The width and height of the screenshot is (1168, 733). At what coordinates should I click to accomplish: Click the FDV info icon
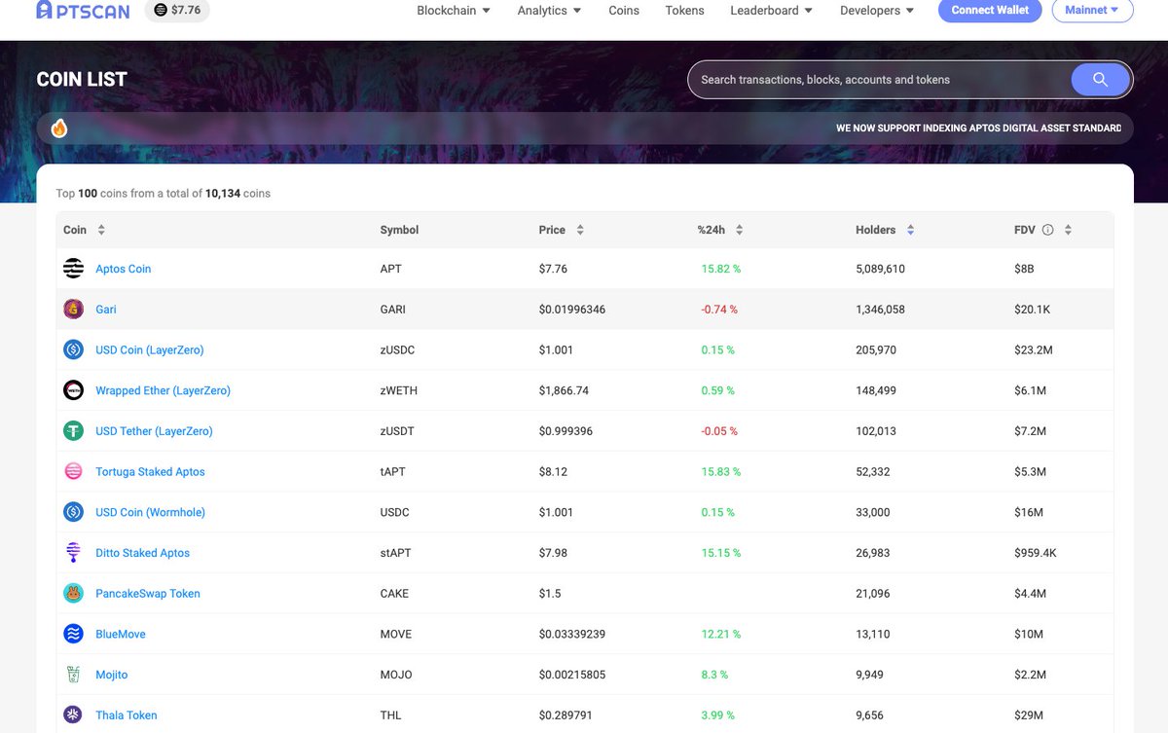tap(1048, 231)
